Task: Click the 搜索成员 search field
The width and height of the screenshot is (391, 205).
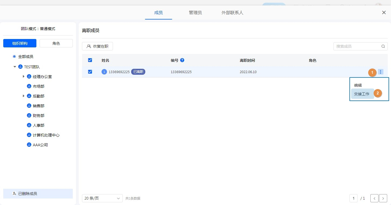Action: [x=357, y=46]
